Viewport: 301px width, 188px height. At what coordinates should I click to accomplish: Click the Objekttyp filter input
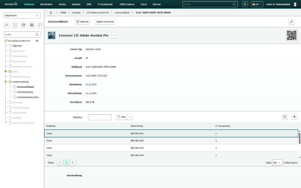100,117
